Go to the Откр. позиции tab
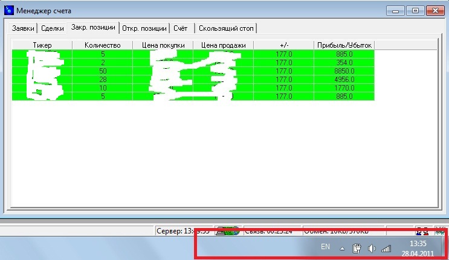The width and height of the screenshot is (449, 260). tap(144, 28)
